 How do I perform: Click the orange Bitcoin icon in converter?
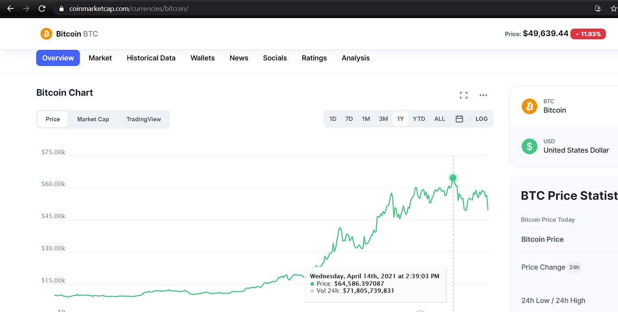coord(529,106)
